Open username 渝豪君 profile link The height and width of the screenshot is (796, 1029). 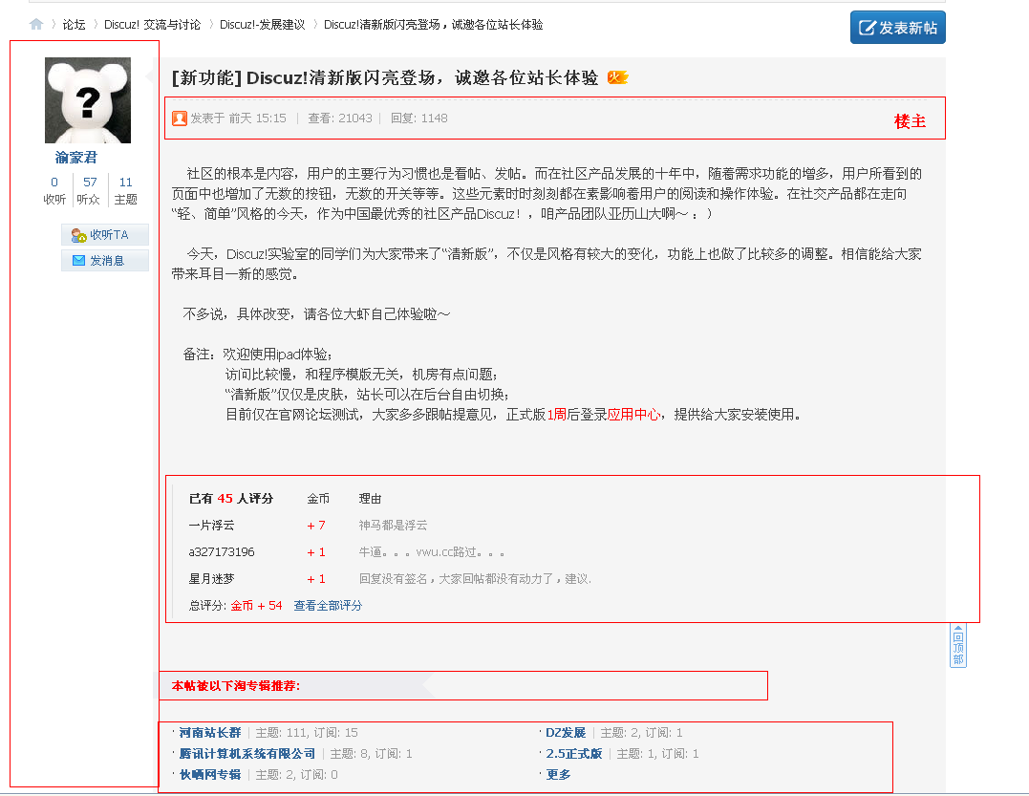(76, 158)
